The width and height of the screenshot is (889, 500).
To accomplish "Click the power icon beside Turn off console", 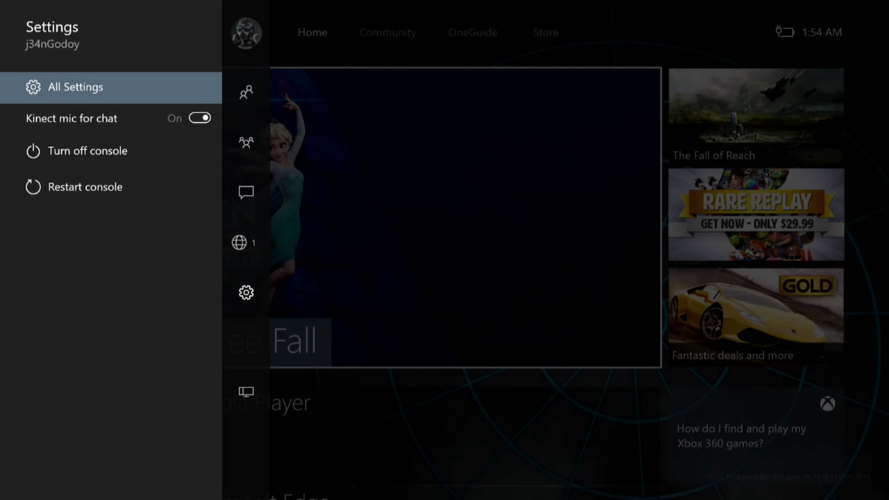I will tap(33, 151).
